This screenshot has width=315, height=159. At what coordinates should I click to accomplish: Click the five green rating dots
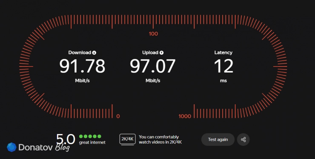coord(90,137)
